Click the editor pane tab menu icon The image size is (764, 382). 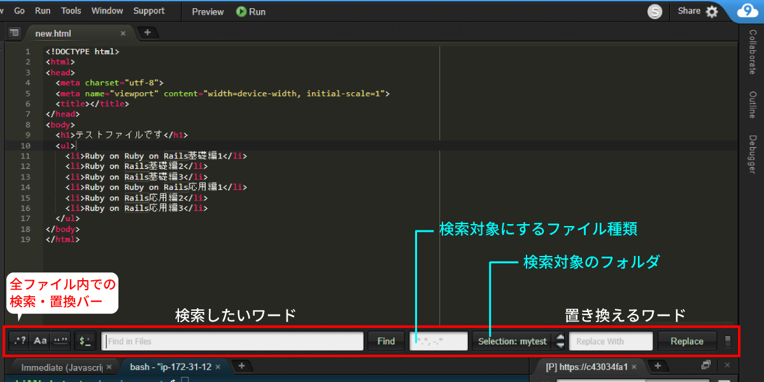15,33
